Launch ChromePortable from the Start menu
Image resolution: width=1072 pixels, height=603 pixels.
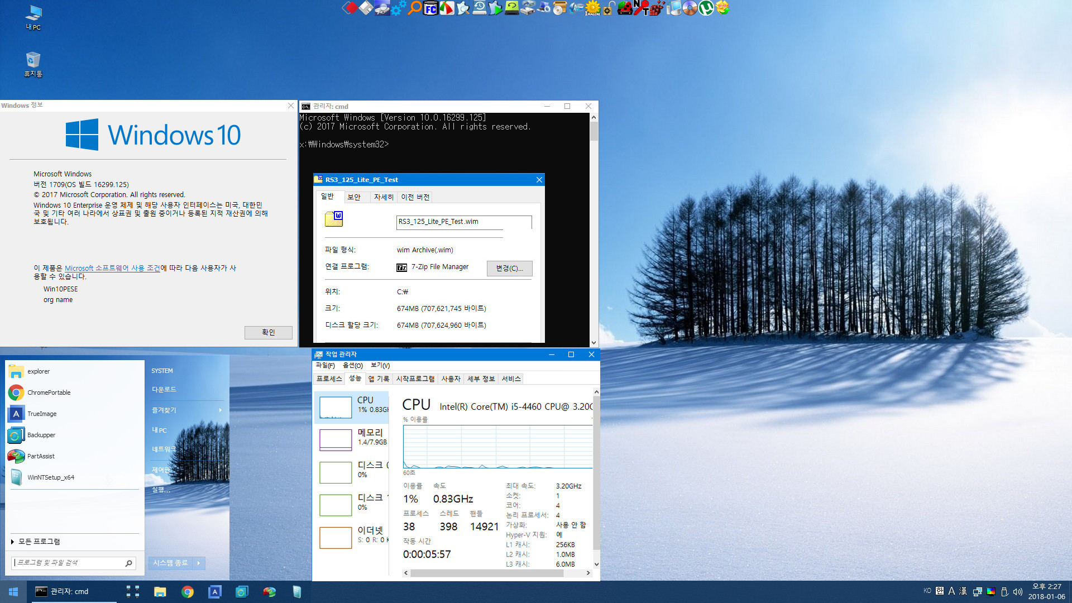pos(75,393)
